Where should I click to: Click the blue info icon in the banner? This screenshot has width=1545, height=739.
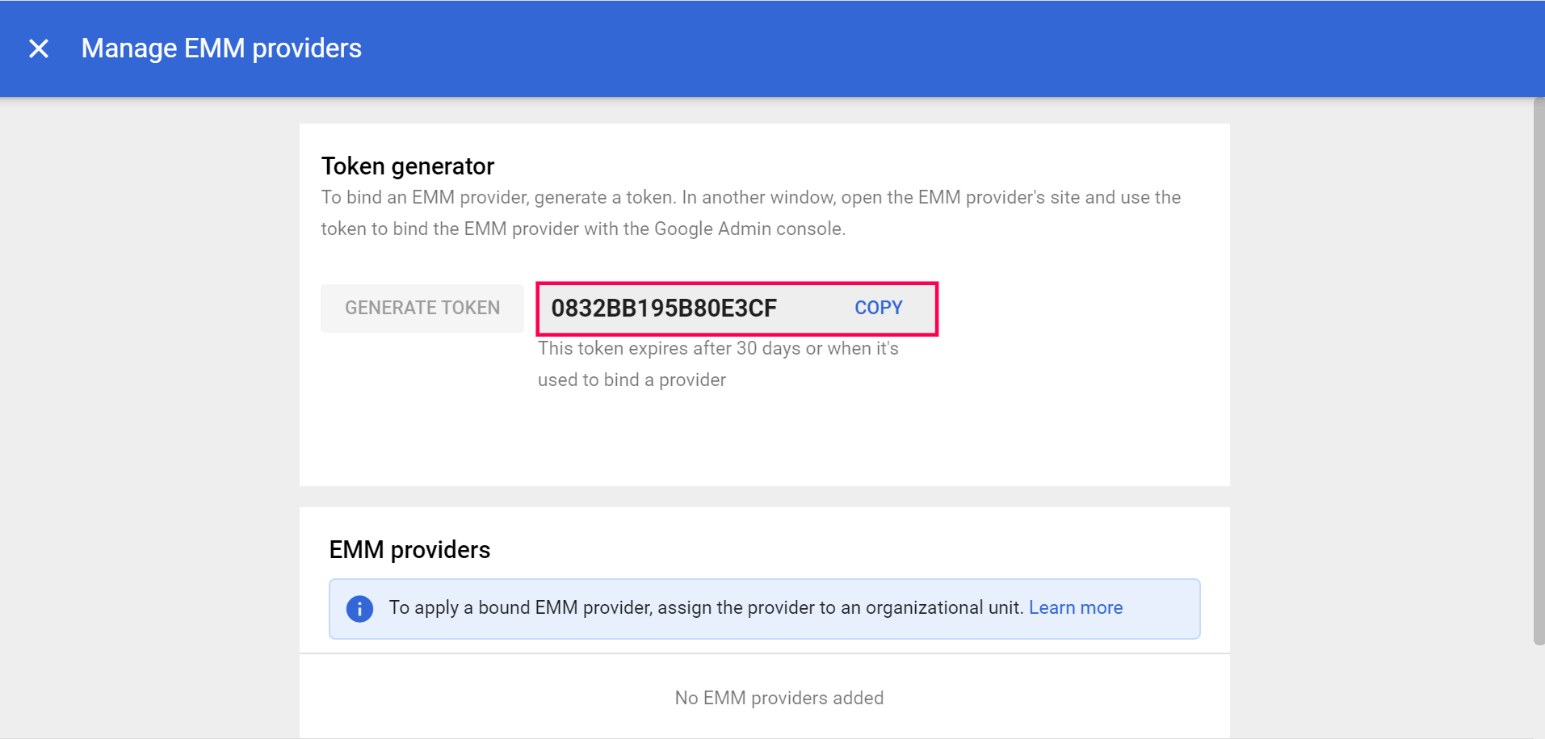coord(359,608)
